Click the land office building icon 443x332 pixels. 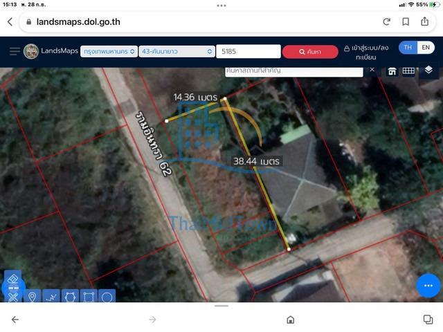tap(392, 71)
